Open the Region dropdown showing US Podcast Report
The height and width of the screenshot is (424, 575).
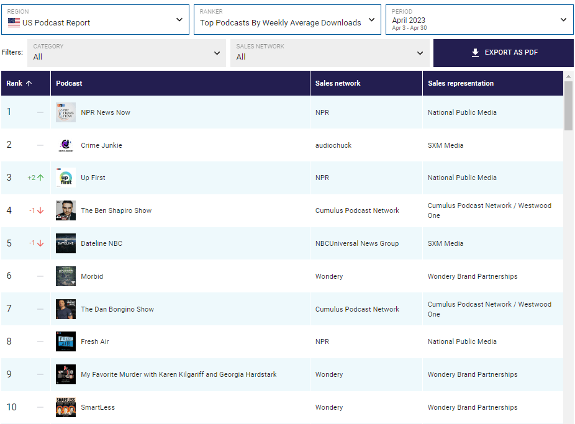tap(96, 20)
